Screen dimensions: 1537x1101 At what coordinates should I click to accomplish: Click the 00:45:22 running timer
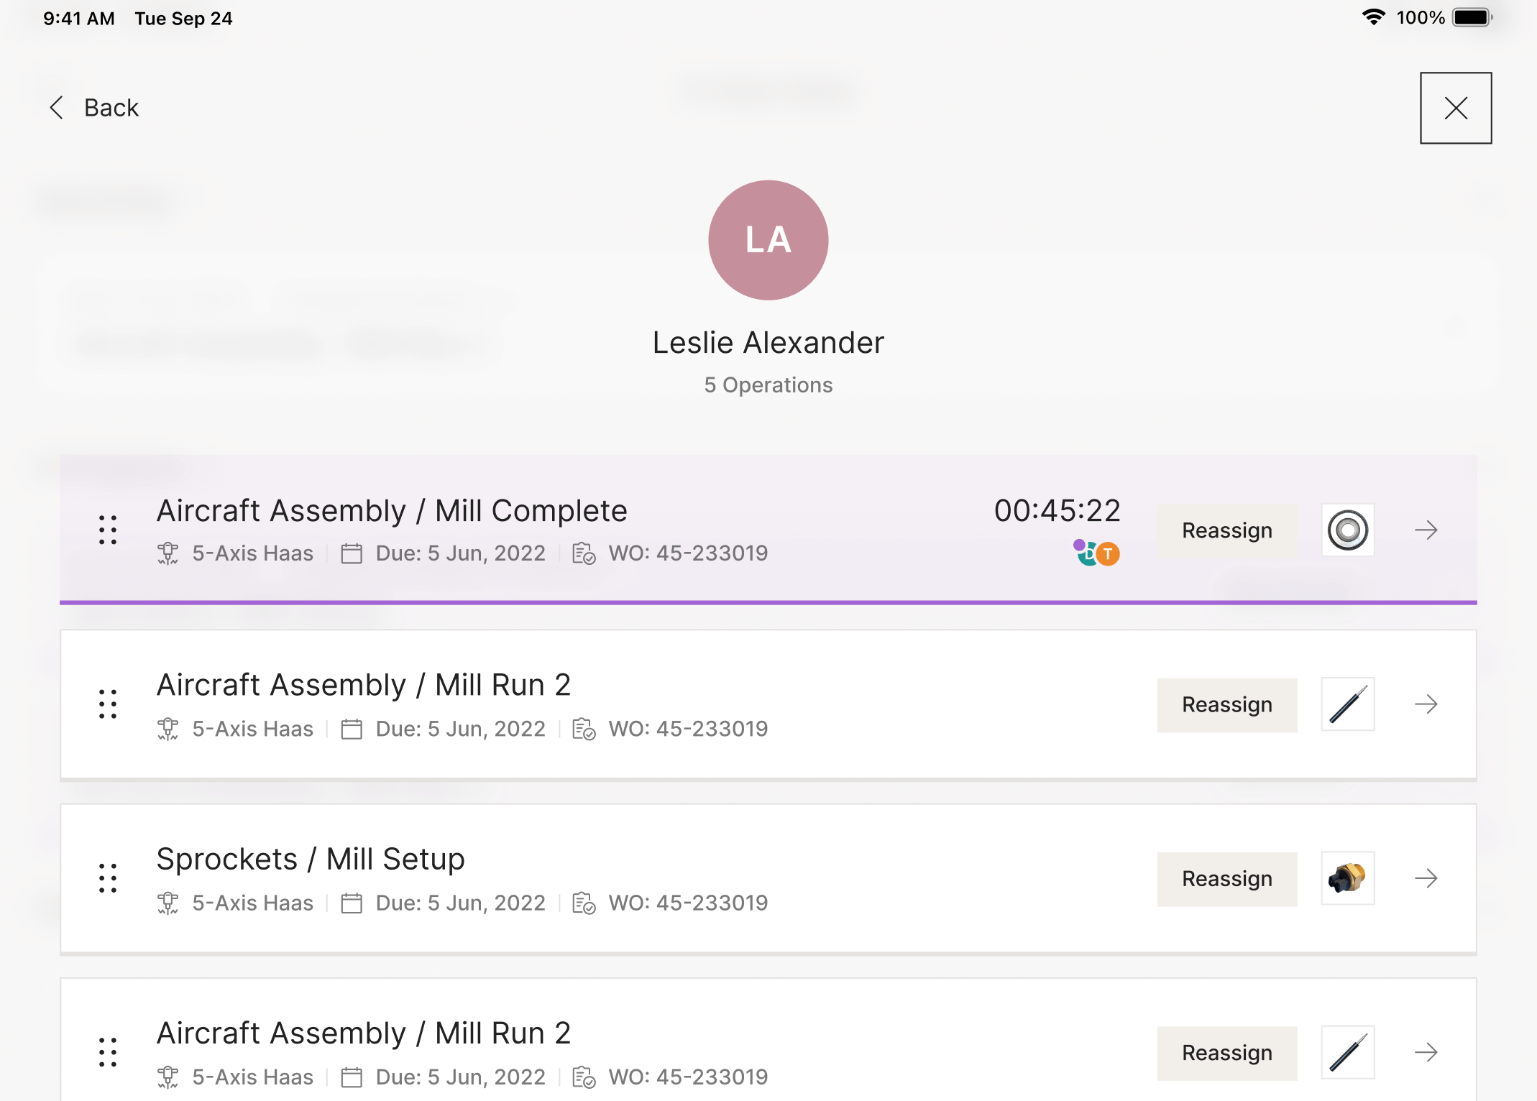[1057, 511]
